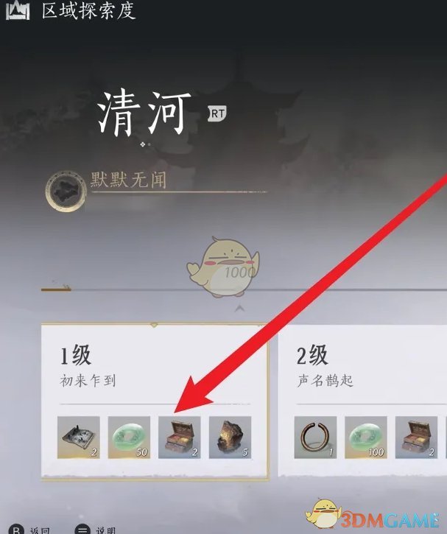Select the jade ring reward showing 50

[129, 438]
